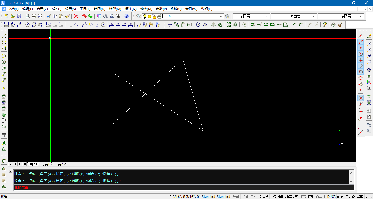Viewport: 373px width, 199px height.
Task: Click the Zoom In magnifier on the right toolbar
Action: point(369,44)
